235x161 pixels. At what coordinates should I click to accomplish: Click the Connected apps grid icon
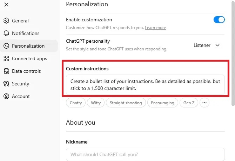click(x=6, y=58)
